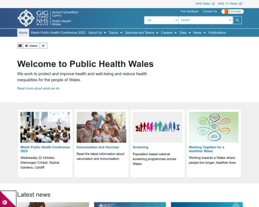Click the Listen speaker button

coord(32,46)
